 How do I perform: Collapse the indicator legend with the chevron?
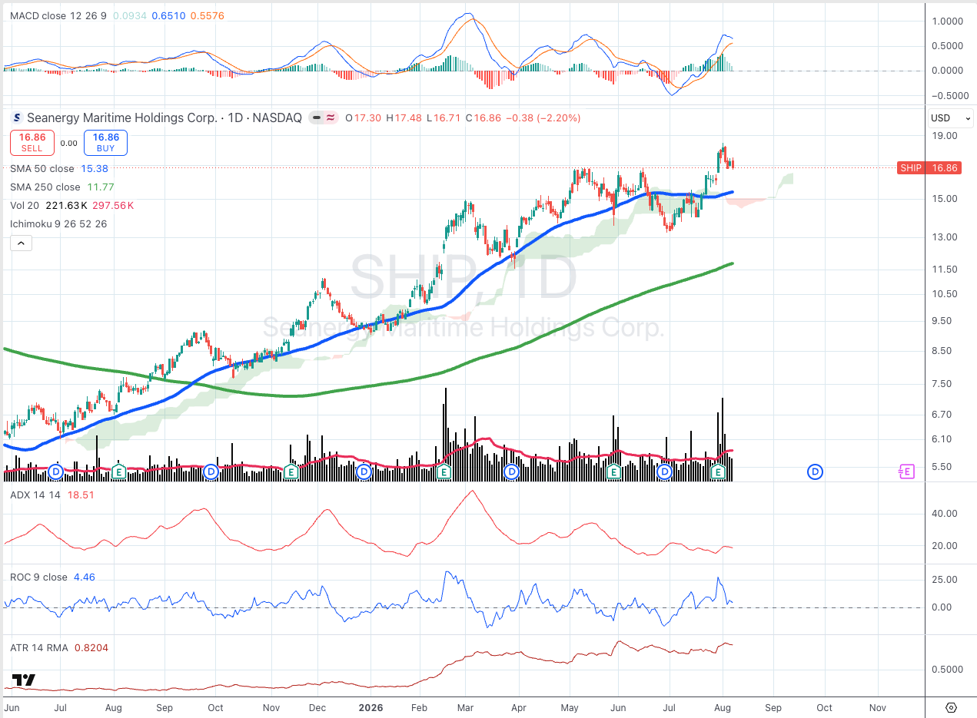[20, 243]
